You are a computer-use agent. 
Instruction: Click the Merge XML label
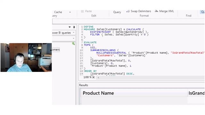167,11
